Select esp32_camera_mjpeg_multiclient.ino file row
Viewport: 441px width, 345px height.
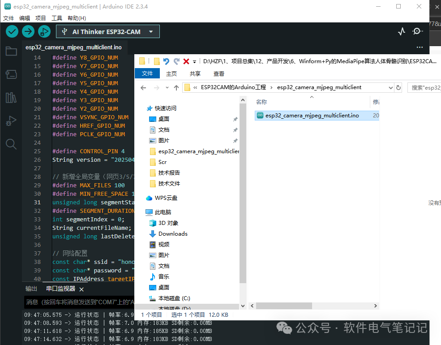(x=317, y=116)
